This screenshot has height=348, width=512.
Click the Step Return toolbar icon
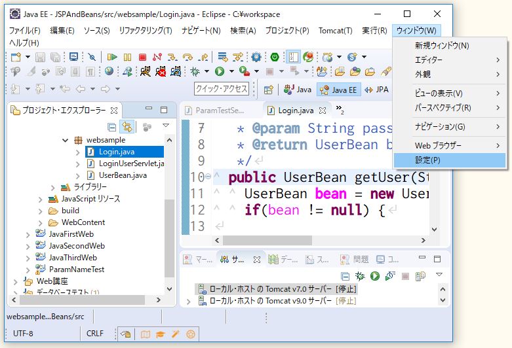click(x=203, y=58)
